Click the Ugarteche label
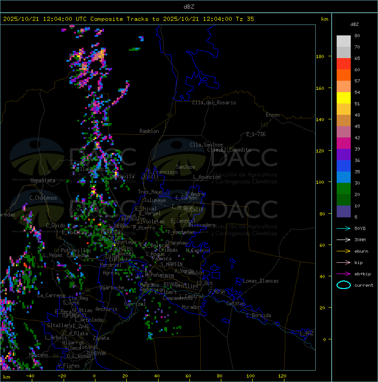Viewport: 378px width, 382px height. (112, 288)
